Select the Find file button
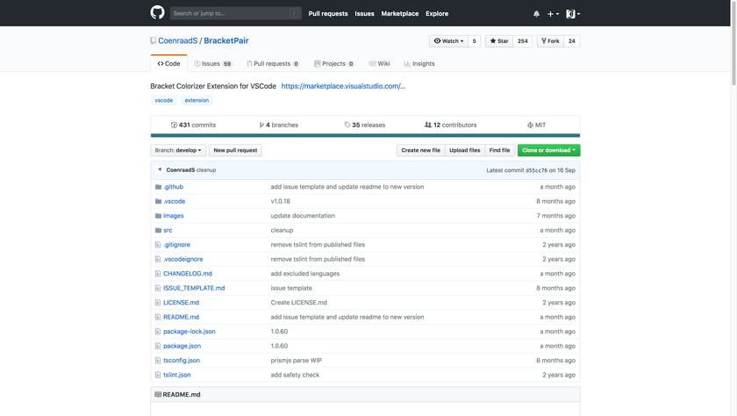 [x=499, y=150]
